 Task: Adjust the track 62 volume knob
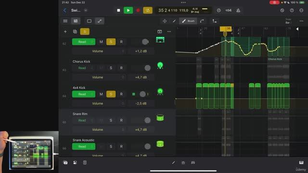(145, 42)
